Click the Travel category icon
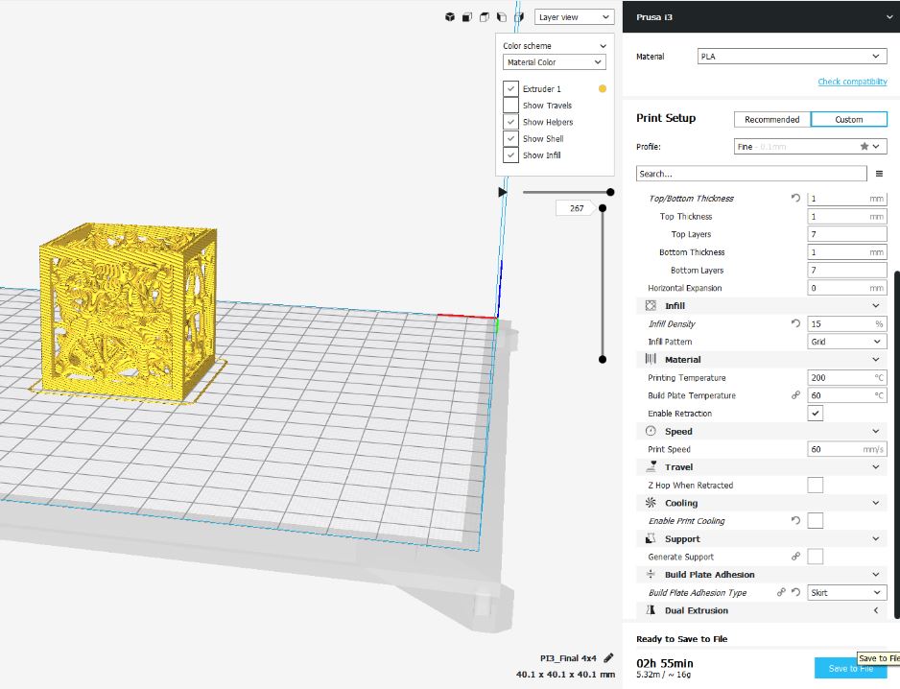This screenshot has height=689, width=900. [651, 466]
